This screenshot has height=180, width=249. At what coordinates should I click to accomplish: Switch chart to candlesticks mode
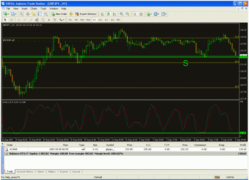108,14
